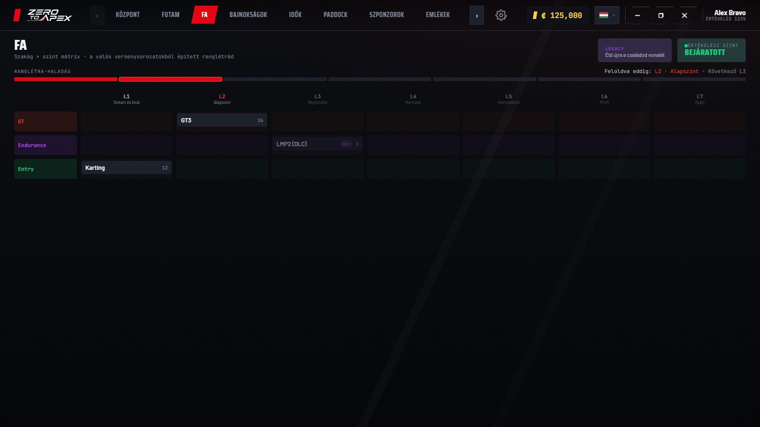Screen dimensions: 760x427
Task: Click the L1 Gokart és klub column header
Action: [x=126, y=99]
